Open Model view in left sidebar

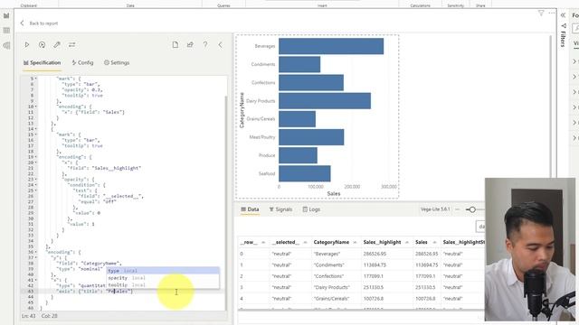pyautogui.click(x=6, y=45)
